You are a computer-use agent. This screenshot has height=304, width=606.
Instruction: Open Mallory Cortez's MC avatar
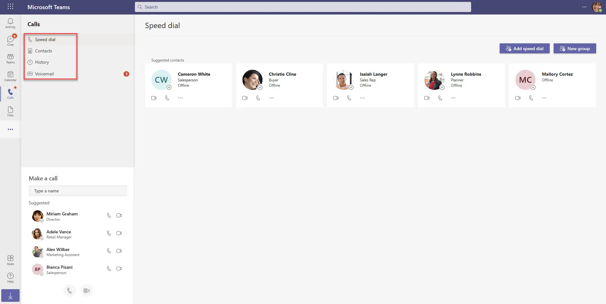(x=525, y=80)
